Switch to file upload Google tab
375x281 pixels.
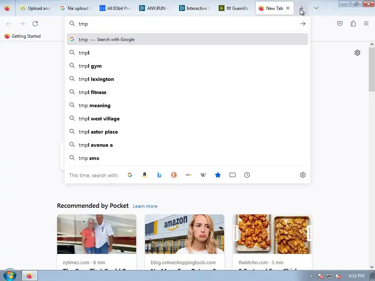[x=75, y=8]
